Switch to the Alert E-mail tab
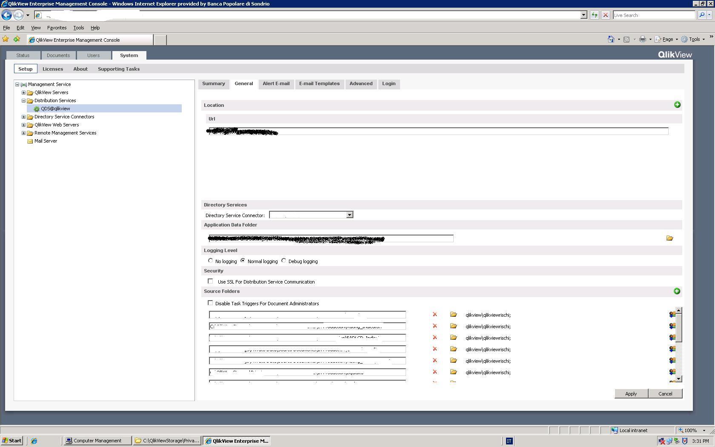The width and height of the screenshot is (715, 447). [276, 84]
